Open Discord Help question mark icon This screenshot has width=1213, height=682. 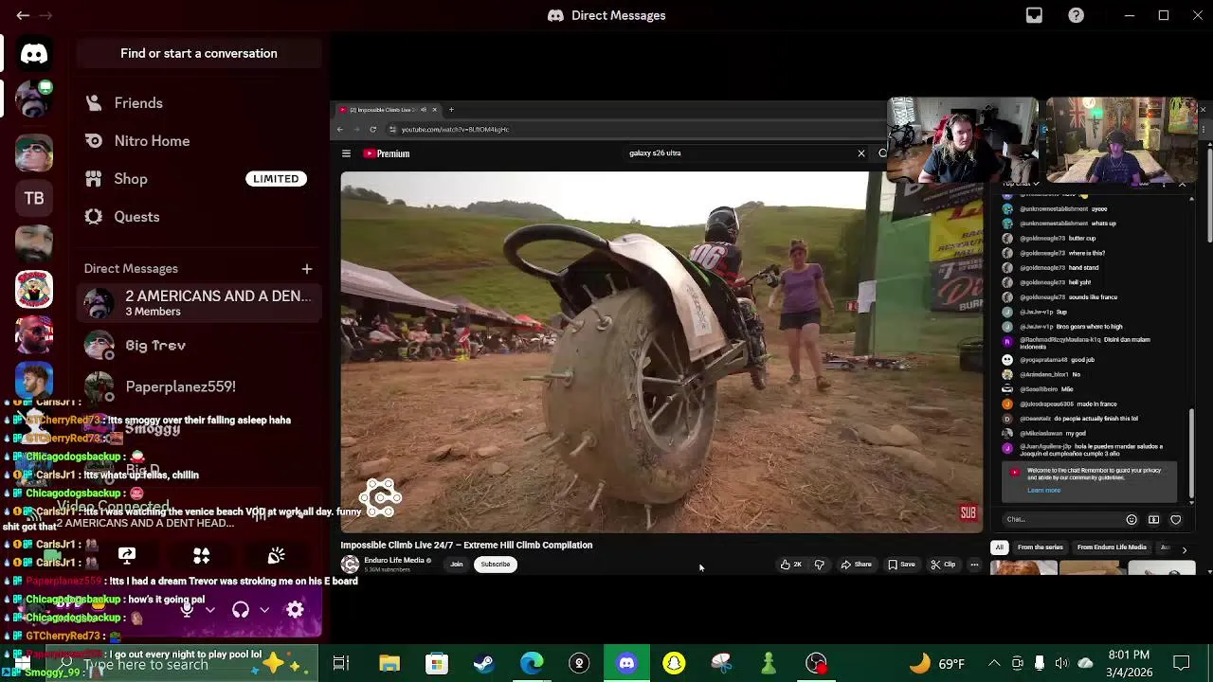(x=1077, y=15)
